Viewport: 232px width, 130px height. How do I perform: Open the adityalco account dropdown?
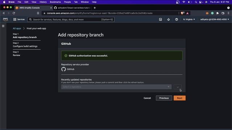click(x=215, y=19)
